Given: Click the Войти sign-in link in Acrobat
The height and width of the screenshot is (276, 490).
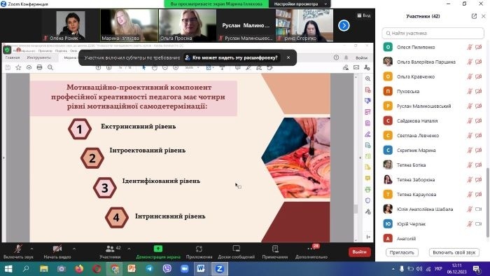Looking at the screenshot, I should [361, 58].
